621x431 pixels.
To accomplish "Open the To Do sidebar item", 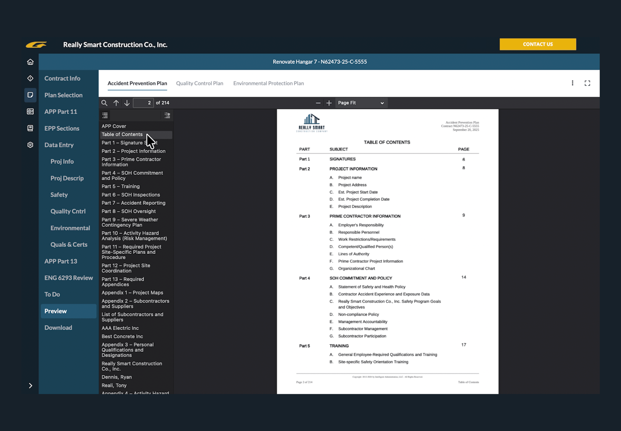I will click(52, 294).
